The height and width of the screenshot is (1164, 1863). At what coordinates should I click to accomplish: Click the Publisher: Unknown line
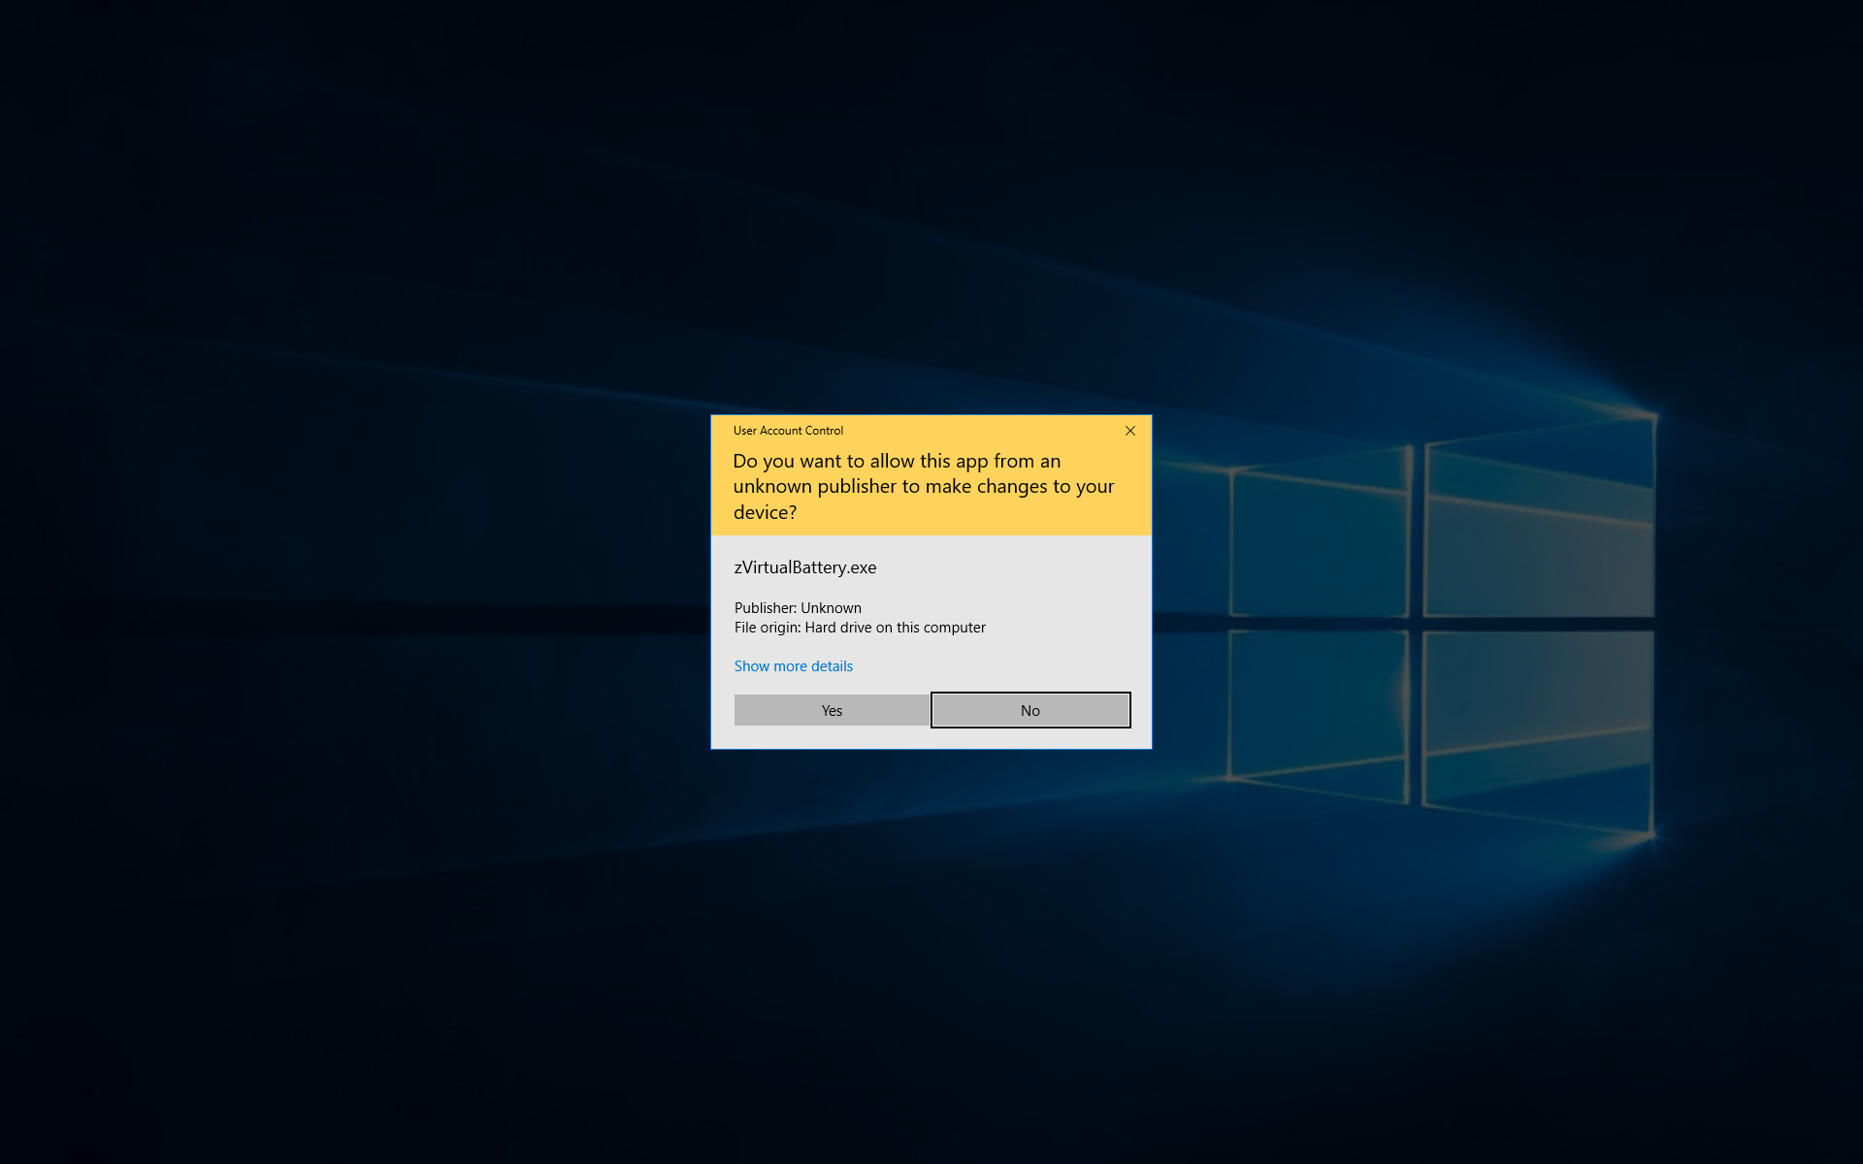pyautogui.click(x=798, y=608)
